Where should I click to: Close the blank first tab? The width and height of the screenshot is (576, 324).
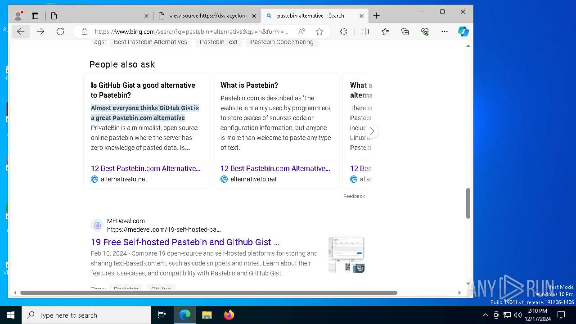click(146, 16)
